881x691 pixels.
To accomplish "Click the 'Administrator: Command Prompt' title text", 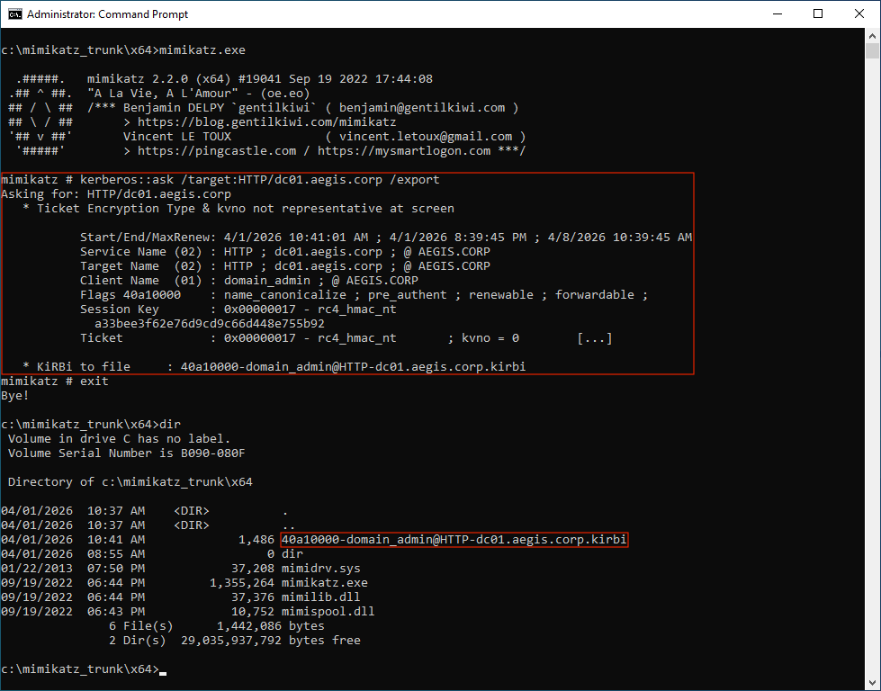I will click(x=107, y=14).
